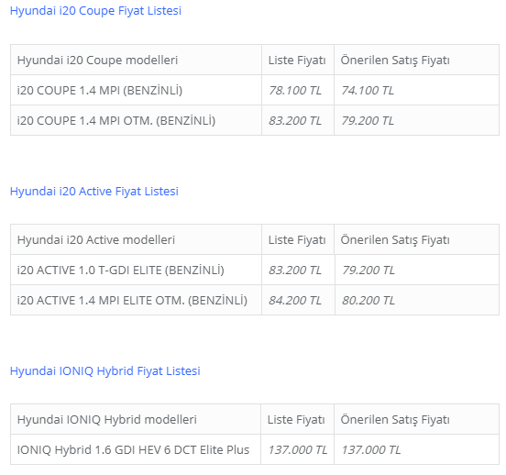Image resolution: width=506 pixels, height=475 pixels.
Task: Click the 84.200 TL list price
Action: click(x=295, y=300)
